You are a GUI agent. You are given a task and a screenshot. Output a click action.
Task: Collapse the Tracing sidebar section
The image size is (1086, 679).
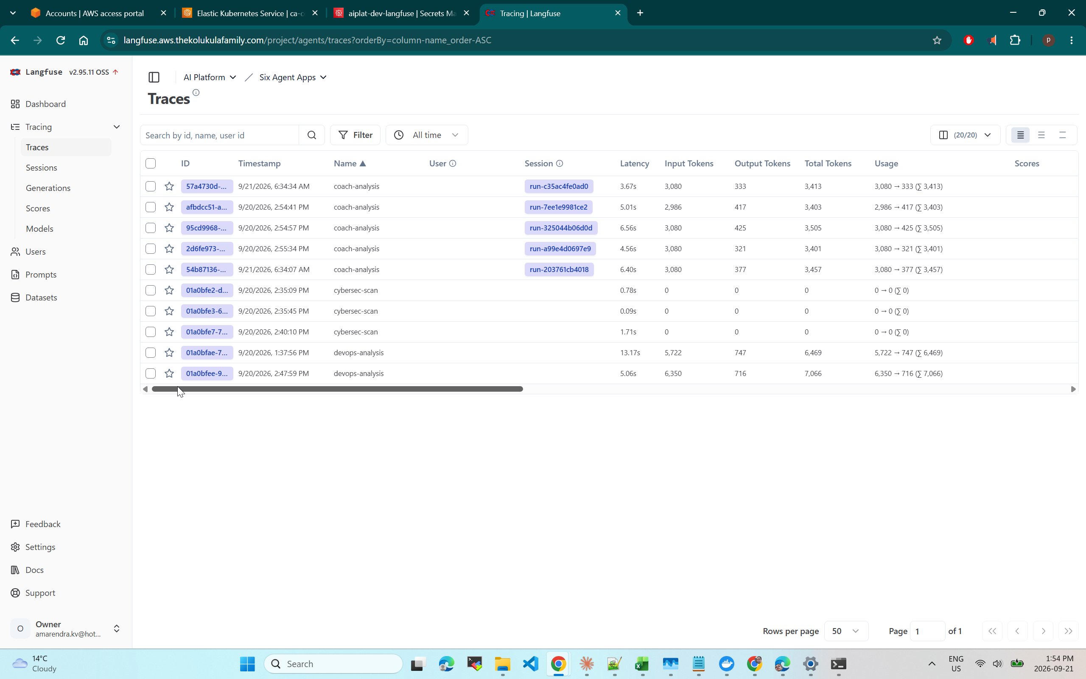pyautogui.click(x=117, y=127)
